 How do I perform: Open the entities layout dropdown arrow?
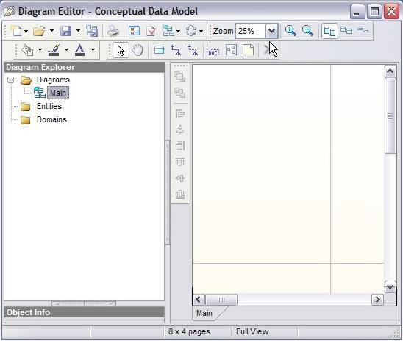pyautogui.click(x=179, y=31)
